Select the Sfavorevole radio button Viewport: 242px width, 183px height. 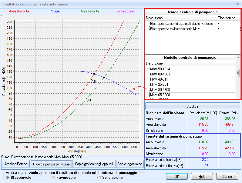pyautogui.click(x=8, y=178)
